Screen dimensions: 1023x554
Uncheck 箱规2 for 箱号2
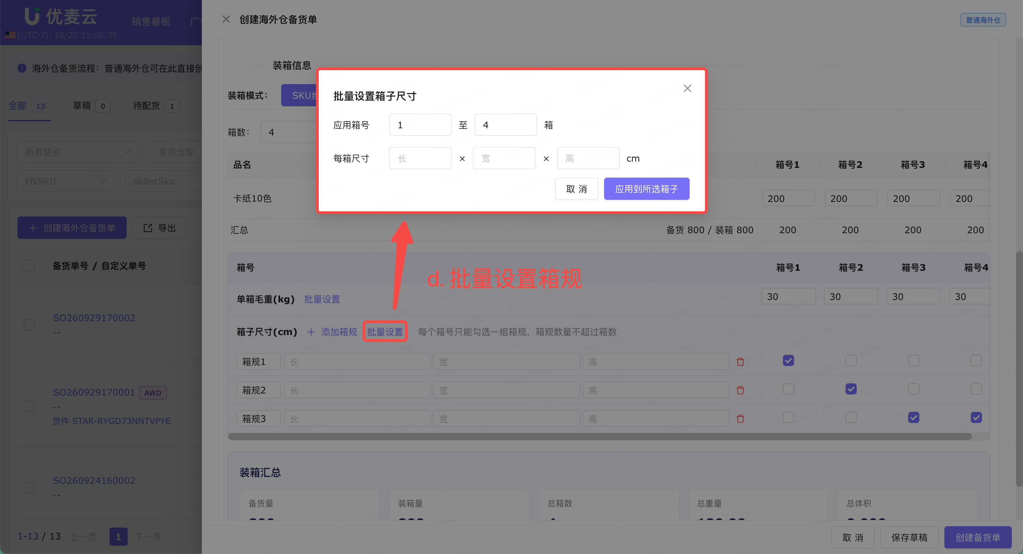point(851,389)
